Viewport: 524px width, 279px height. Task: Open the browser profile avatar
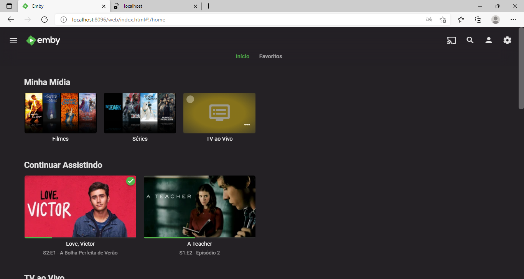[496, 20]
